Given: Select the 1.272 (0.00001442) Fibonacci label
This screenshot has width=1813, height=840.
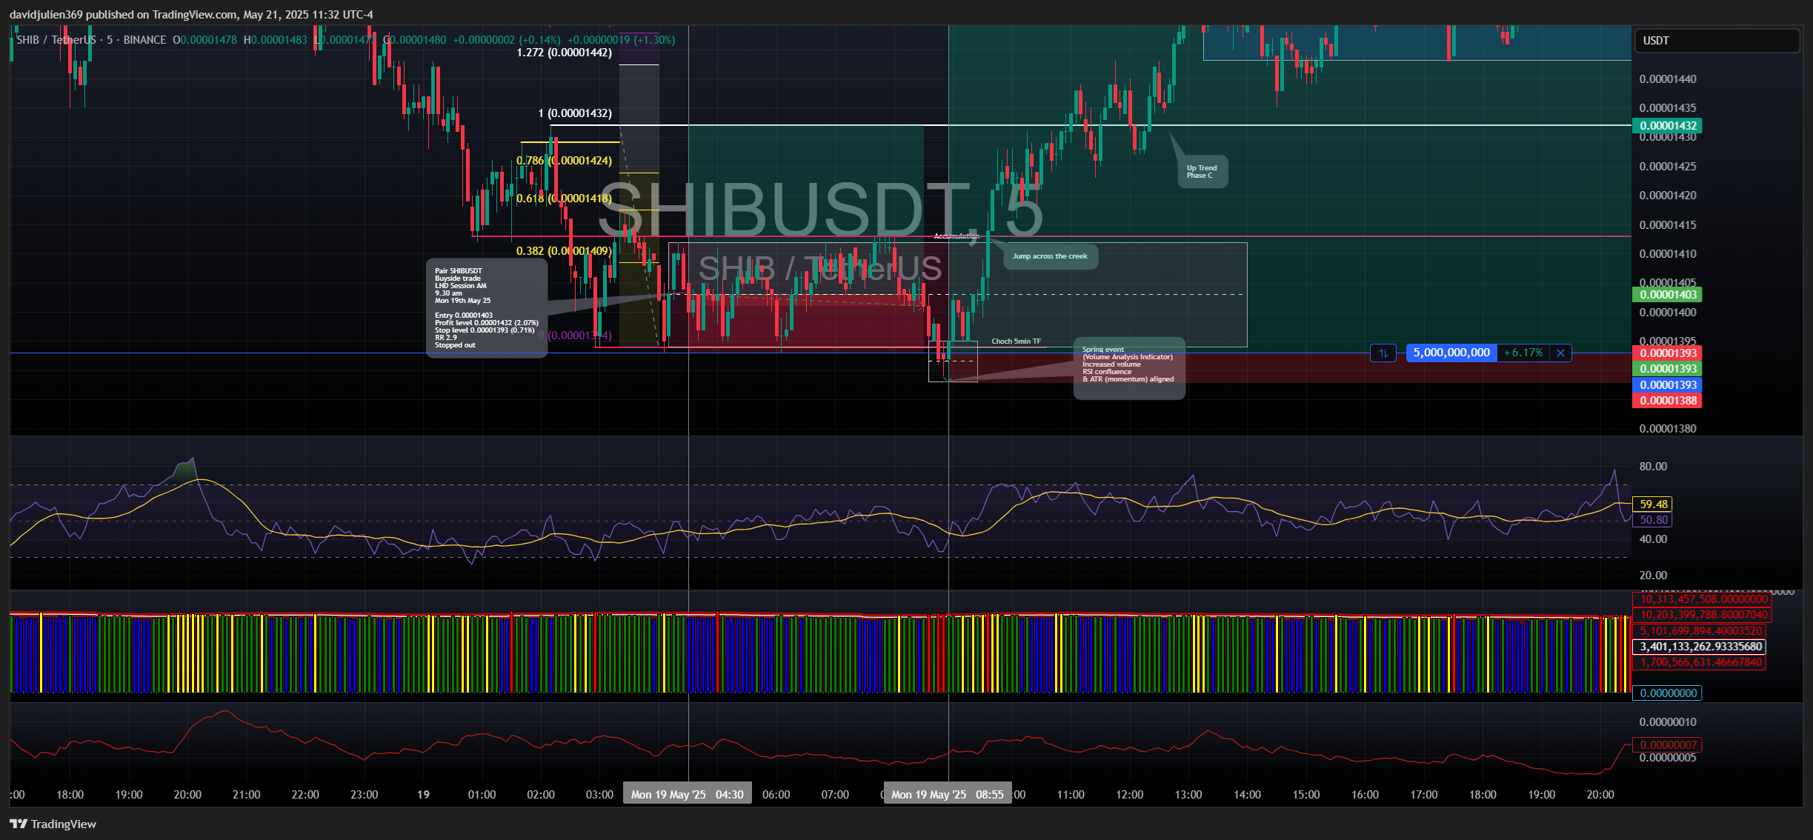Looking at the screenshot, I should (564, 53).
